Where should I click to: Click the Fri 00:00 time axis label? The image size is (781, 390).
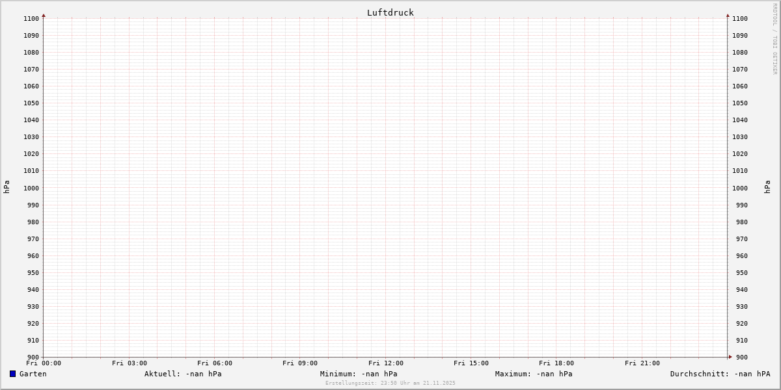[x=44, y=363]
